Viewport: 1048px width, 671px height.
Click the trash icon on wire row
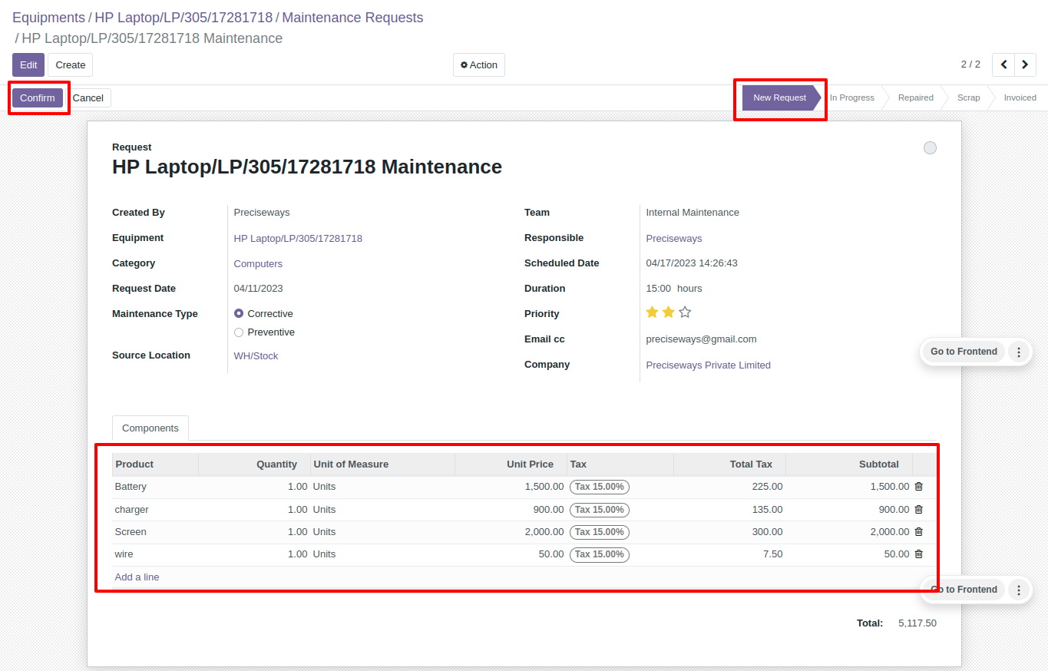918,554
